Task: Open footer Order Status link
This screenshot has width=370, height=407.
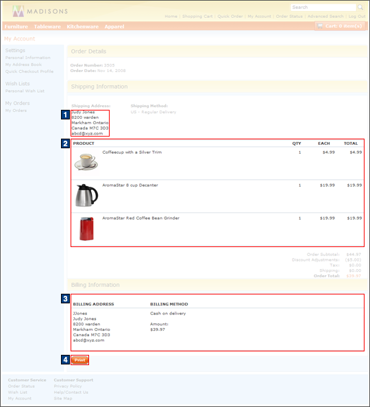Action: [21, 386]
